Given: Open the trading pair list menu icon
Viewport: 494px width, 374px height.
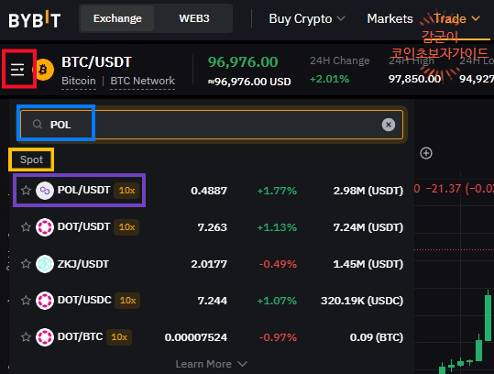Looking at the screenshot, I should point(17,70).
